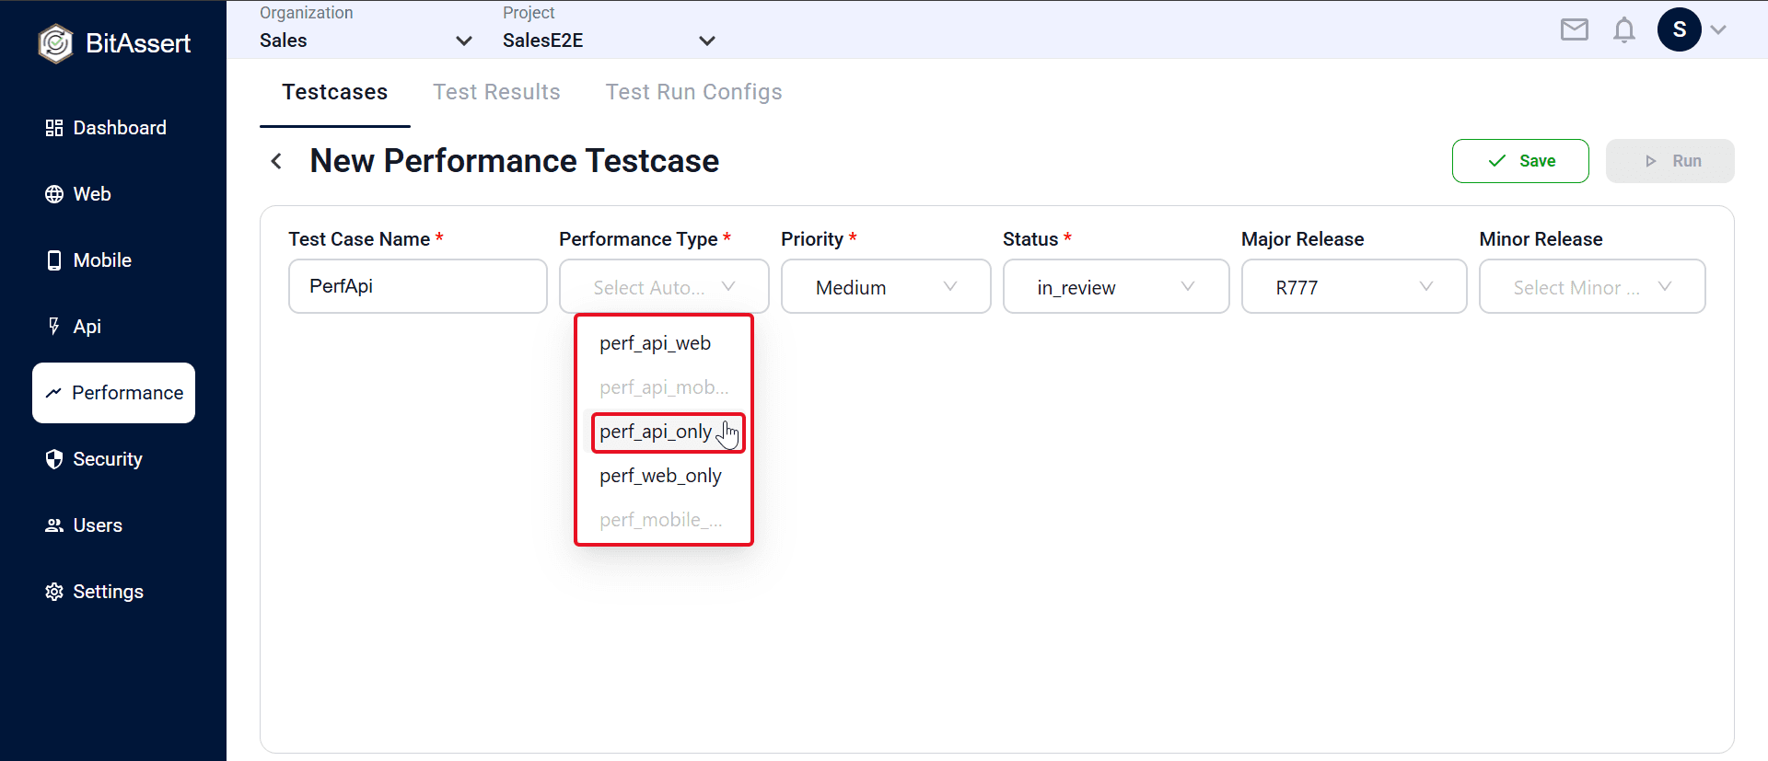The image size is (1768, 761).
Task: Open Api section in the sidebar
Action: [113, 327]
